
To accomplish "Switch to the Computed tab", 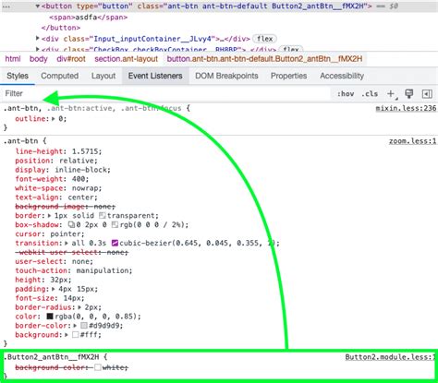I will [60, 76].
